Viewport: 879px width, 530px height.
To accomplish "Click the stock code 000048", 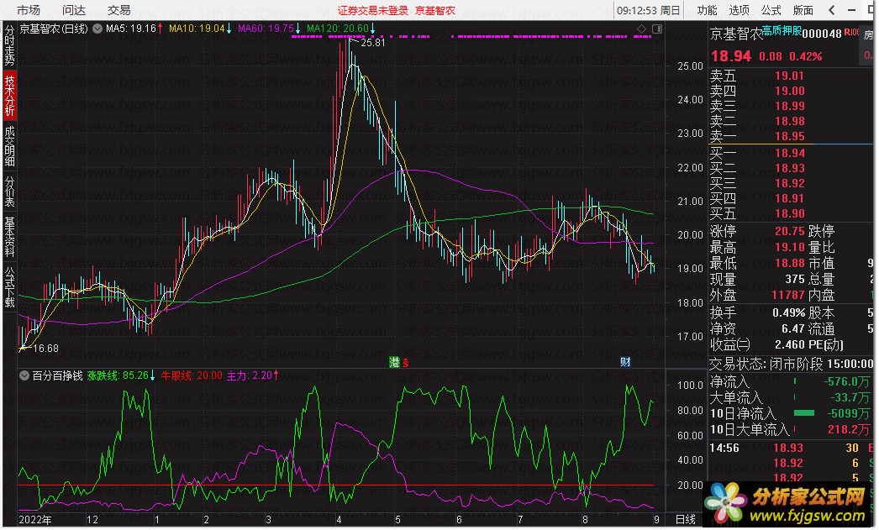I will pos(822,34).
